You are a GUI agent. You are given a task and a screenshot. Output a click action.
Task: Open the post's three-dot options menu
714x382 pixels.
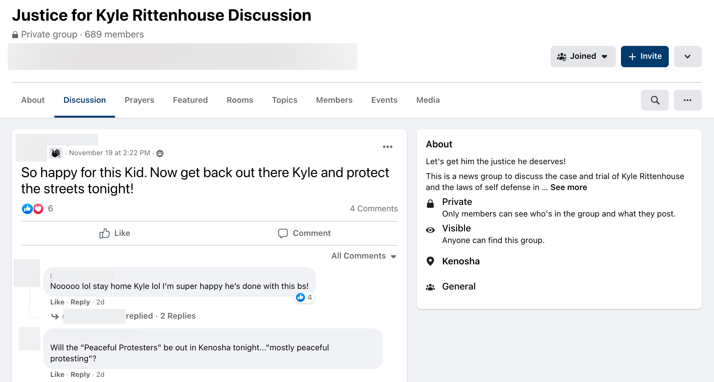[387, 147]
